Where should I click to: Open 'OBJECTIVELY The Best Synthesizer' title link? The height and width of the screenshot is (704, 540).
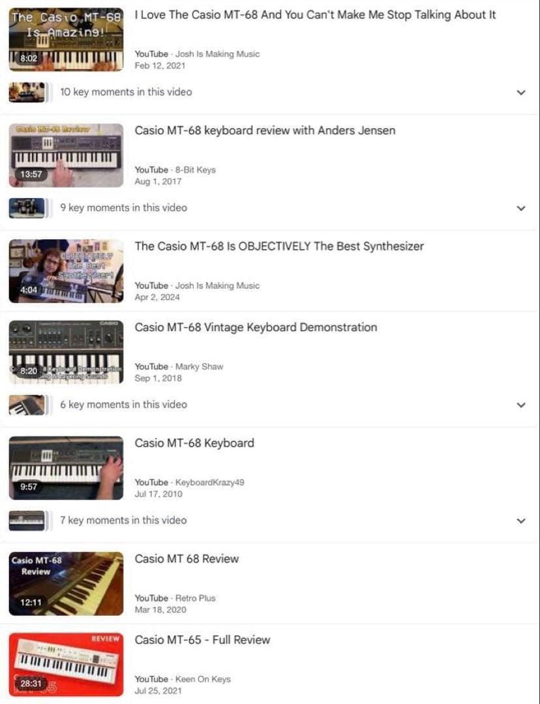pos(279,246)
